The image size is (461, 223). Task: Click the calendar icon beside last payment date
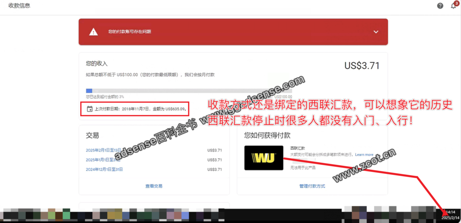click(90, 109)
